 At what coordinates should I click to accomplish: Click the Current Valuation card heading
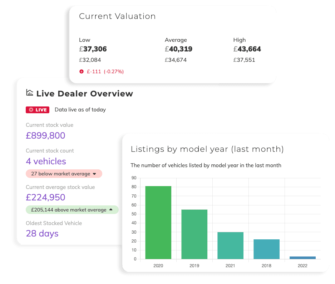point(117,16)
